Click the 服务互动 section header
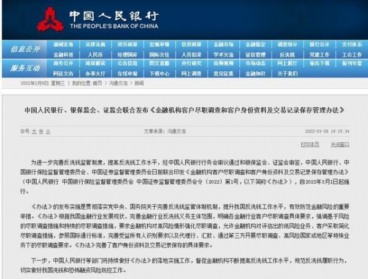Viewport: 368px width, 279px height. point(25,68)
